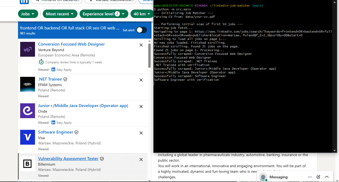Click 'Starting job fetch...' terminal line
The height and width of the screenshot is (182, 339).
click(173, 28)
